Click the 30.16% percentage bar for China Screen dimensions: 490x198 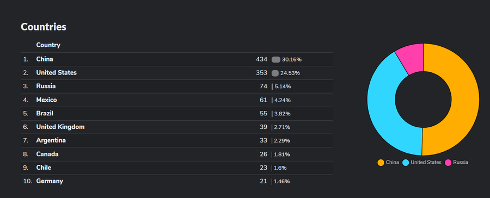[x=276, y=60]
